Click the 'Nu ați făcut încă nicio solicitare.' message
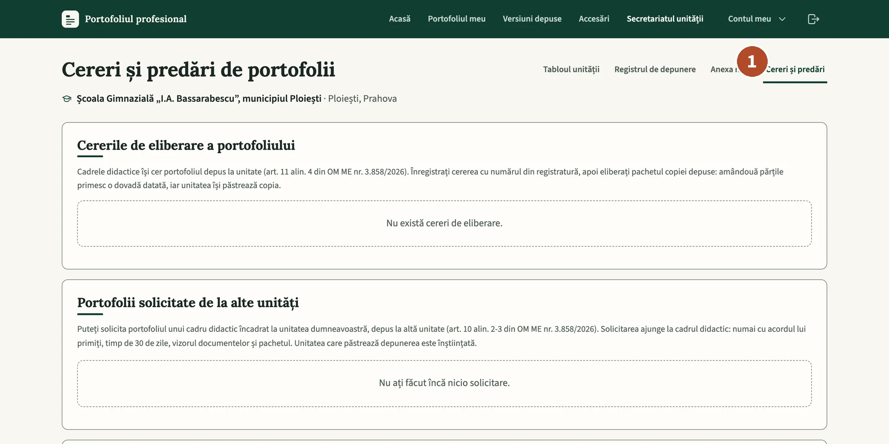889x444 pixels. (x=444, y=383)
